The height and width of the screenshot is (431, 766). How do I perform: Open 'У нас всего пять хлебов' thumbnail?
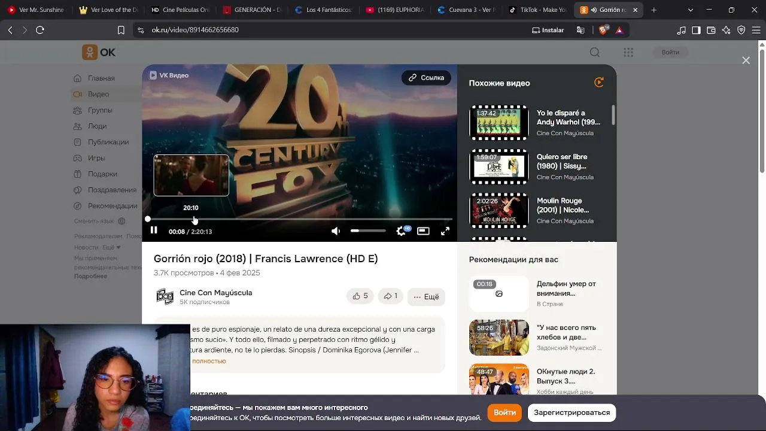pos(499,337)
